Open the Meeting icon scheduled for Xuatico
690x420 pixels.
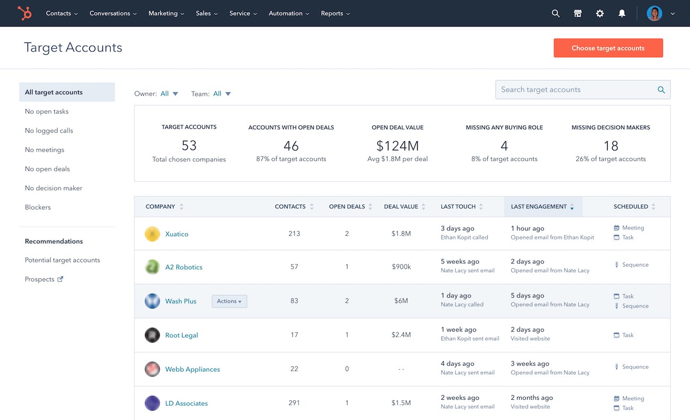[x=616, y=227]
